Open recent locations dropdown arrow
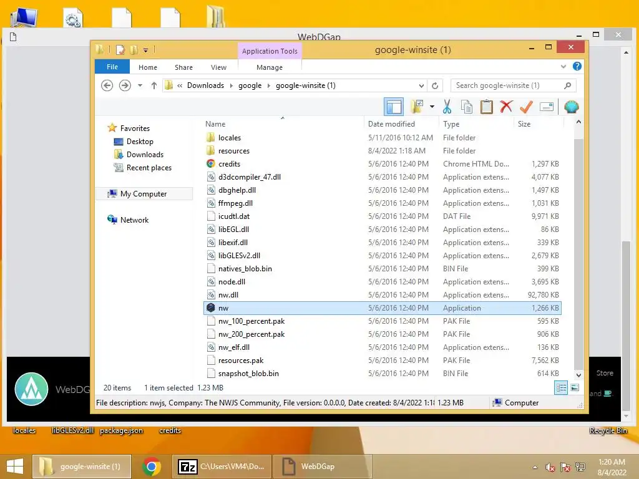Screen dimensions: 639x479 coord(140,85)
